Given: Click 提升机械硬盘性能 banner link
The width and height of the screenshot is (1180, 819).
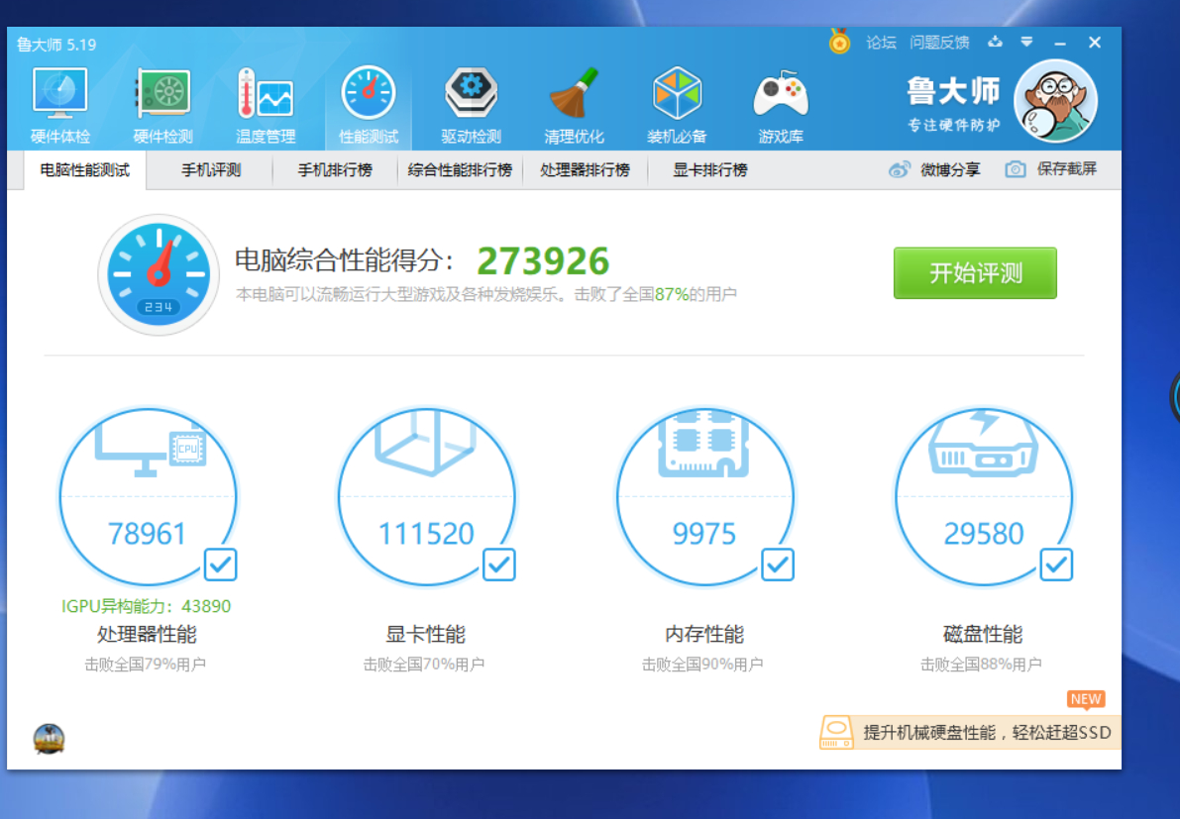Looking at the screenshot, I should point(987,733).
